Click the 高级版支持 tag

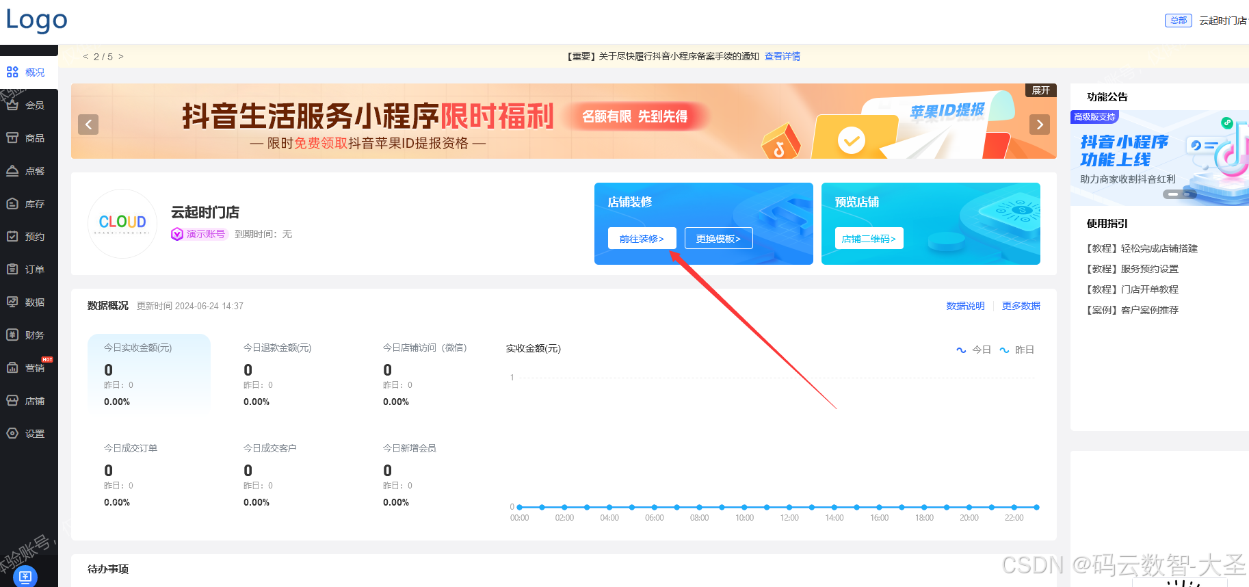click(x=1094, y=117)
